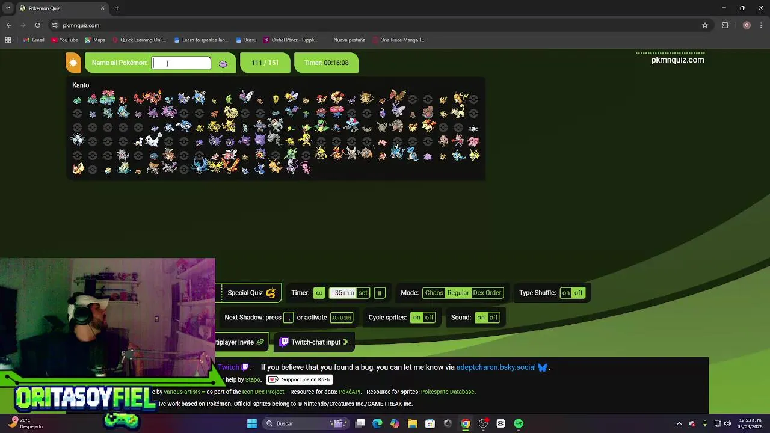
Task: Click the Name all Pokémon input field
Action: [181, 63]
